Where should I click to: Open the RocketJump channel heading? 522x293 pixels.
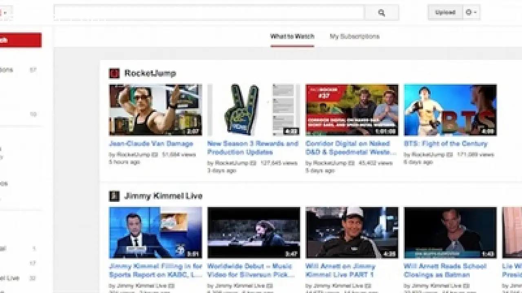(150, 73)
